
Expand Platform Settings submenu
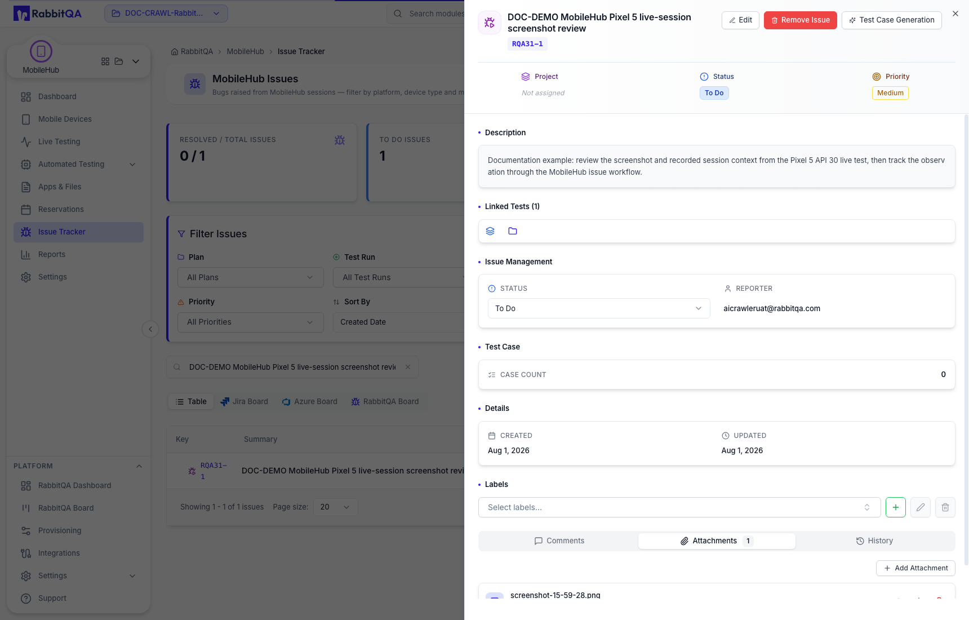click(x=78, y=576)
